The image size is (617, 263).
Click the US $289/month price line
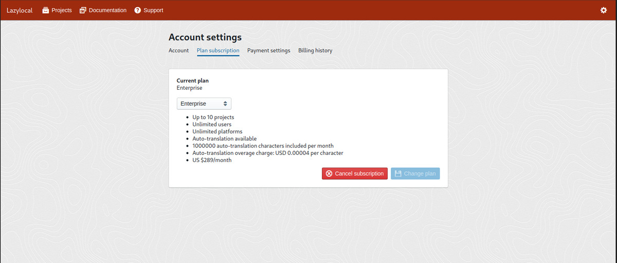pyautogui.click(x=212, y=160)
